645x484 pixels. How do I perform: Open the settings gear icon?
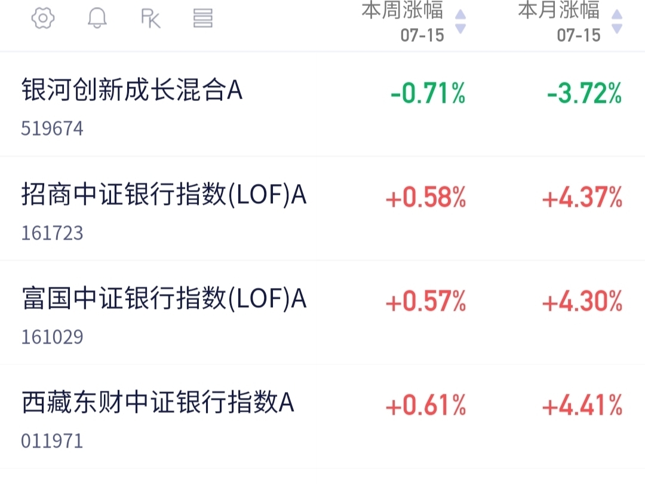43,18
